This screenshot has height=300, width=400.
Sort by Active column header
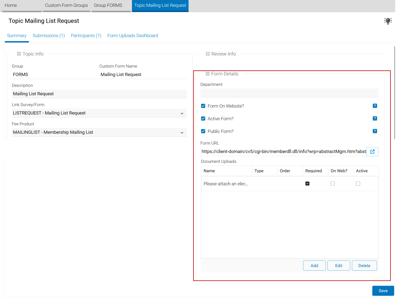(x=366, y=171)
